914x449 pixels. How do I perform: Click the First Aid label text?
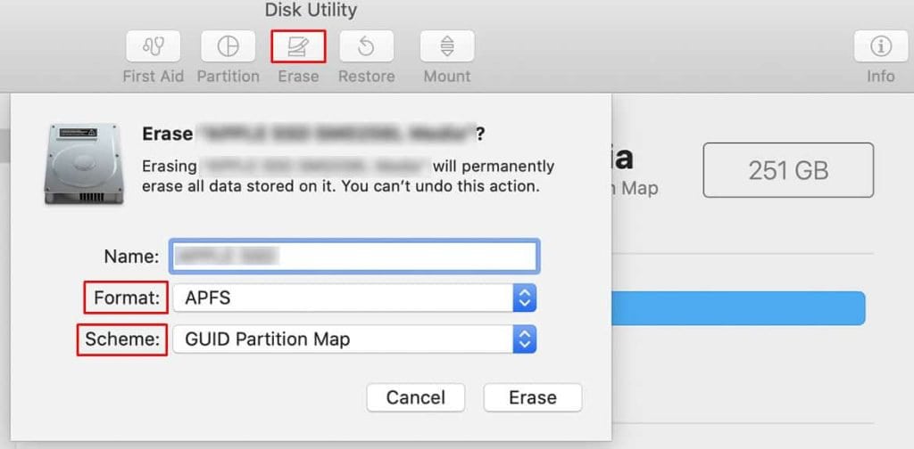[x=154, y=77]
